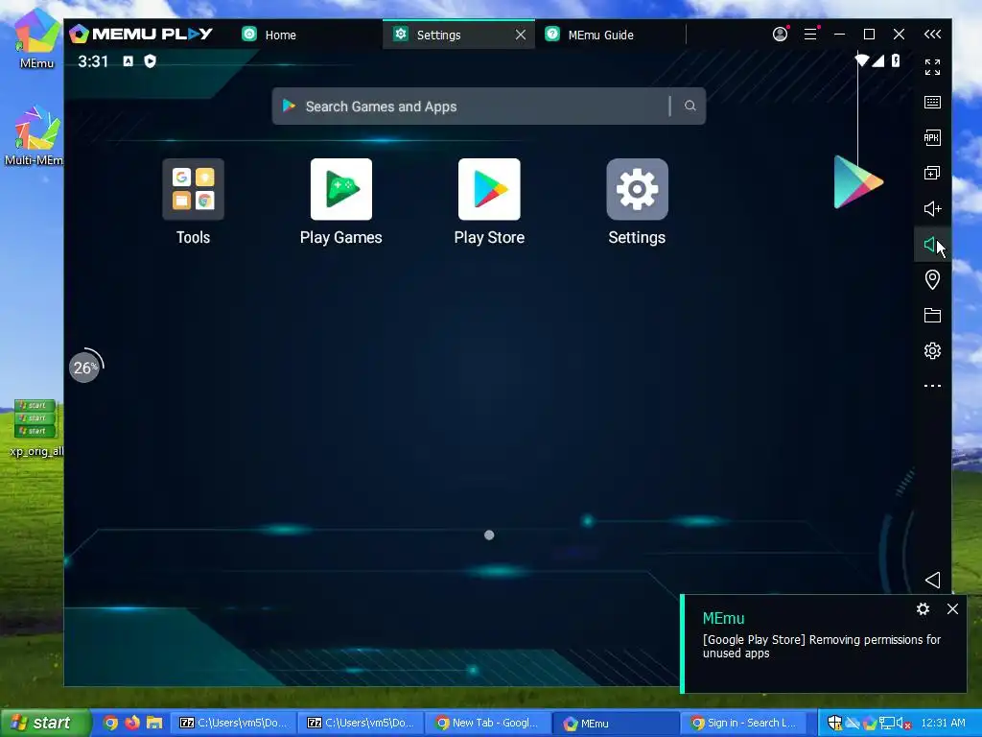Open notification settings gear in MEmu popup
This screenshot has width=982, height=737.
coord(923,609)
